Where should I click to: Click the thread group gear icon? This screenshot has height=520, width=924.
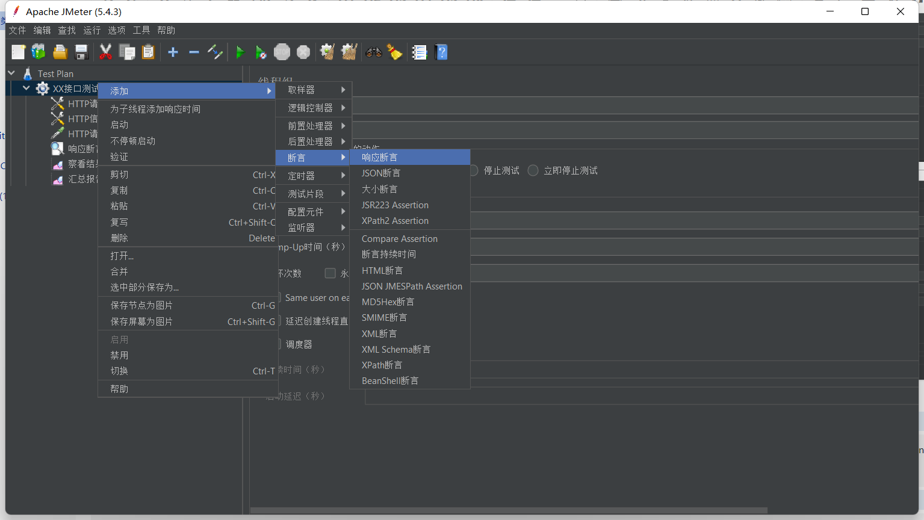tap(42, 88)
